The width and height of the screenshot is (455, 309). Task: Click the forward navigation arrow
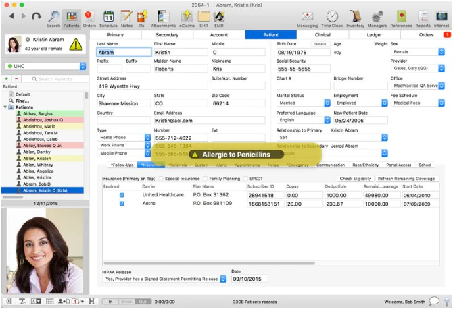click(x=24, y=16)
